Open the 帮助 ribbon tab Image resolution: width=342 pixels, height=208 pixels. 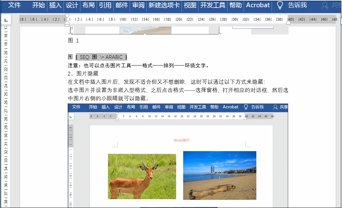pos(235,5)
